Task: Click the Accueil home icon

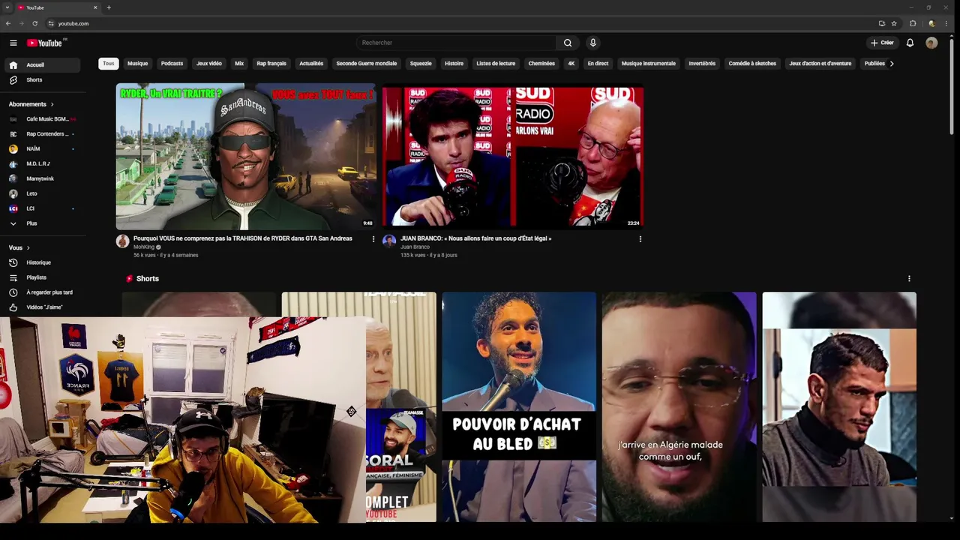Action: (13, 65)
